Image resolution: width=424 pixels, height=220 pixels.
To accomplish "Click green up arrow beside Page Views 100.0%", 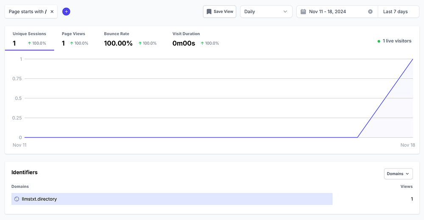I will click(72, 43).
